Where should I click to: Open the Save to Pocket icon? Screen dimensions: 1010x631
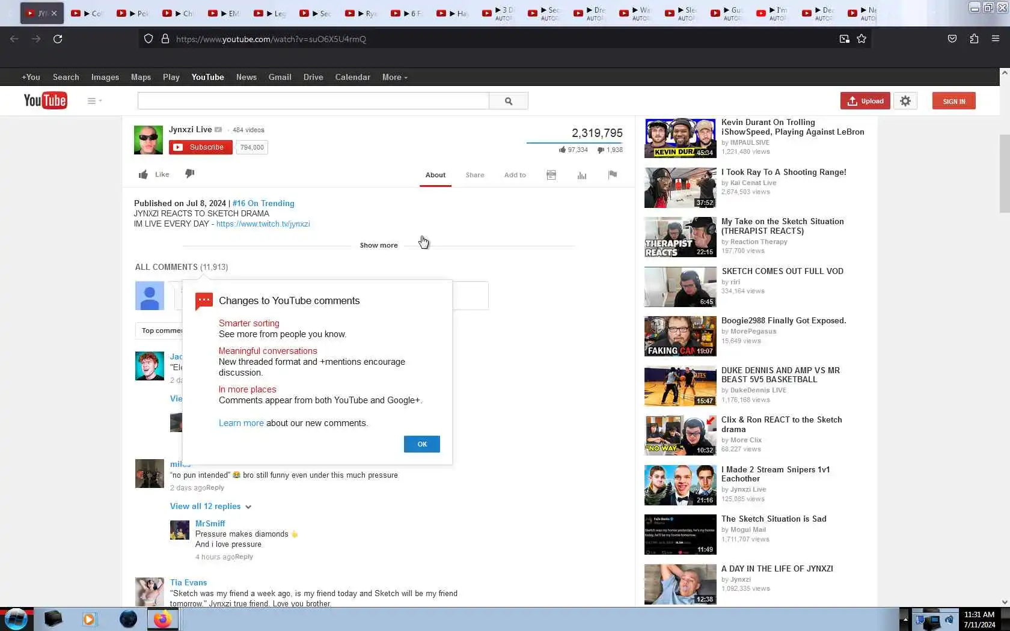pyautogui.click(x=952, y=39)
